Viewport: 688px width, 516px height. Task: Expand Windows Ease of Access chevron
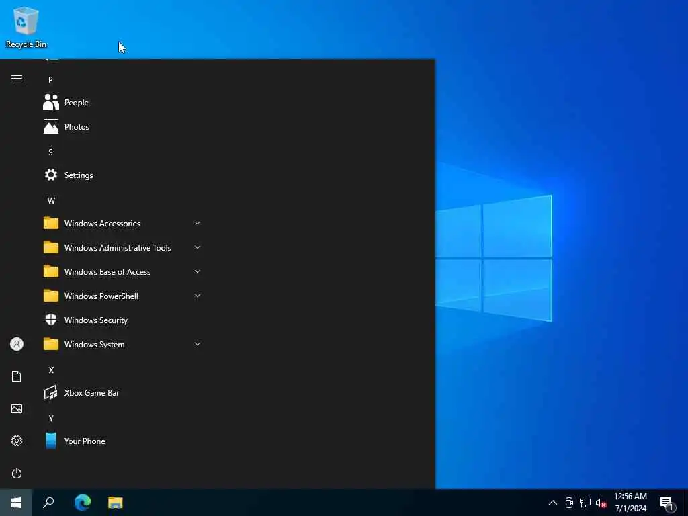(198, 271)
